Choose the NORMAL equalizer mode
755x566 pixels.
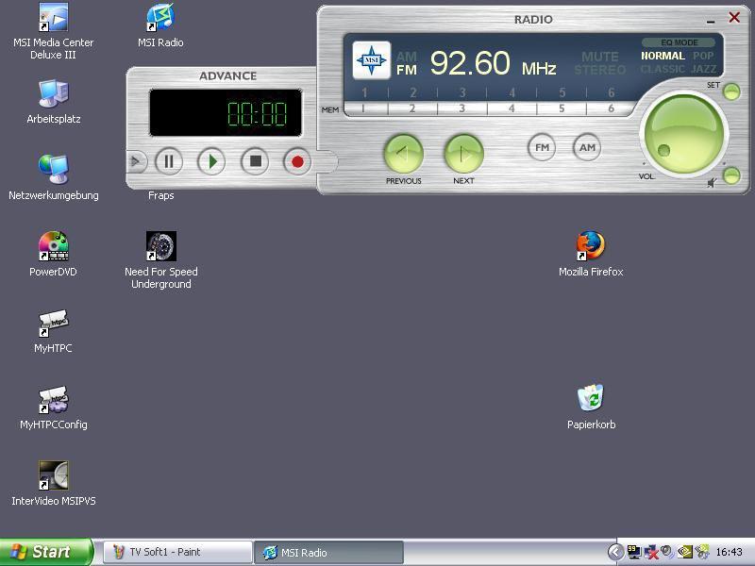tap(663, 56)
